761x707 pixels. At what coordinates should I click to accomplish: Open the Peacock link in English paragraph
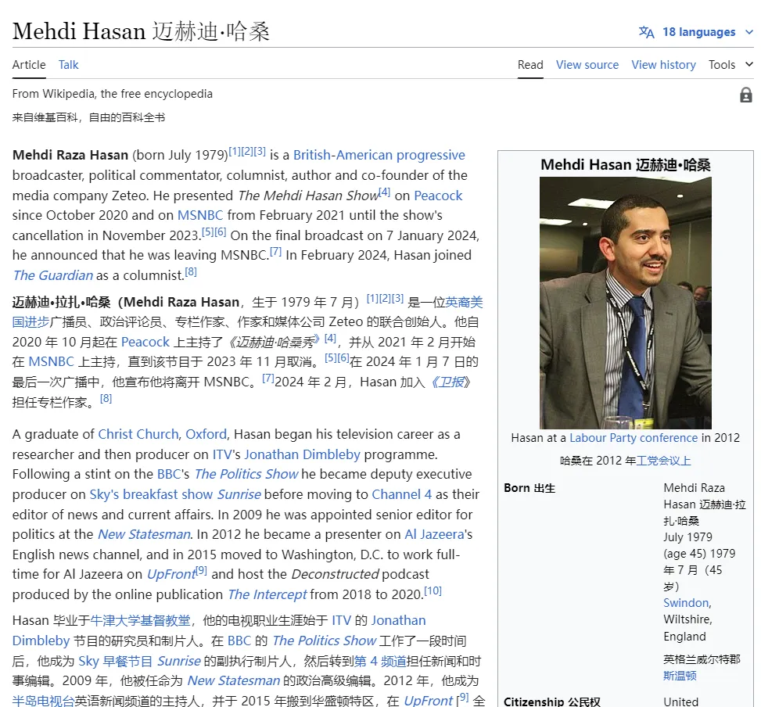[438, 196]
